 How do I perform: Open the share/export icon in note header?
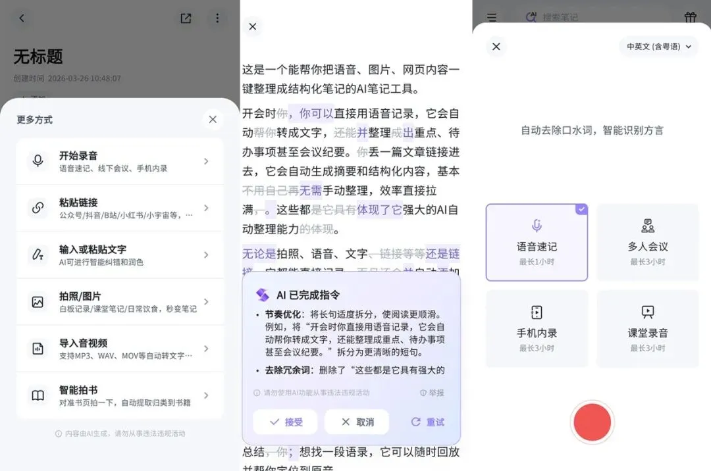click(x=186, y=18)
